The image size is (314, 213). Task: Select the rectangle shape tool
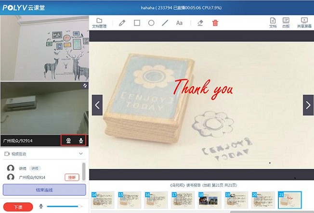click(x=137, y=23)
